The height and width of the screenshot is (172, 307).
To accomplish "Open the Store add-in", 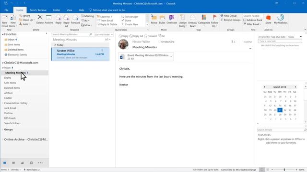I will (268, 20).
